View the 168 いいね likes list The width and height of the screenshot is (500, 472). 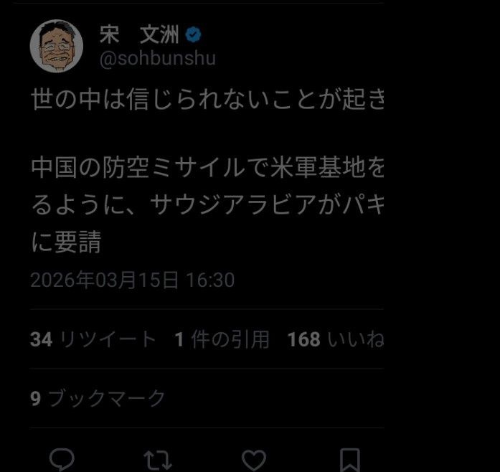(x=336, y=339)
